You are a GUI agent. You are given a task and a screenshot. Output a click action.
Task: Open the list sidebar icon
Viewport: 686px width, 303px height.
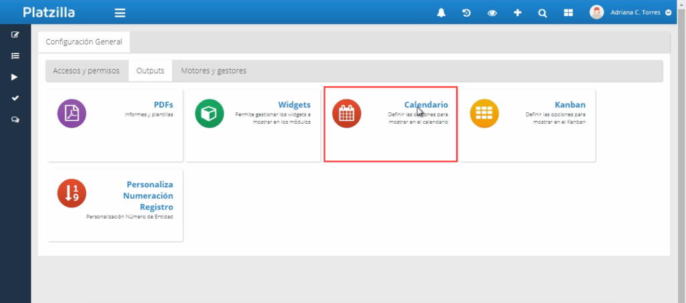coord(15,56)
